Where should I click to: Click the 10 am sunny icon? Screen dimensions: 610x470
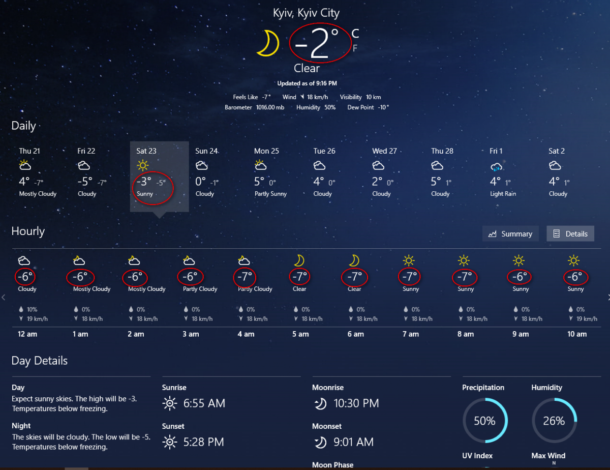click(x=573, y=260)
